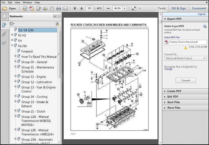Open the Convert To format dropdown
The height and width of the screenshot is (145, 209).
pyautogui.click(x=186, y=59)
